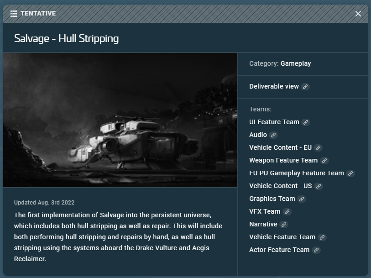This screenshot has height=278, width=371.
Task: Open link icon for EU PU Gameplay Feature Team
Action: pyautogui.click(x=350, y=173)
